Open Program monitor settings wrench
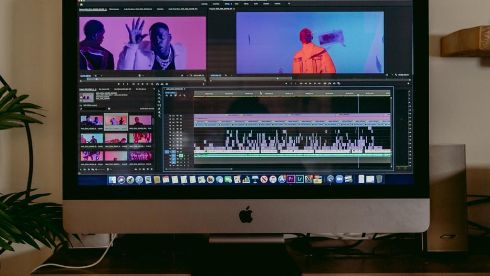 click(x=396, y=74)
